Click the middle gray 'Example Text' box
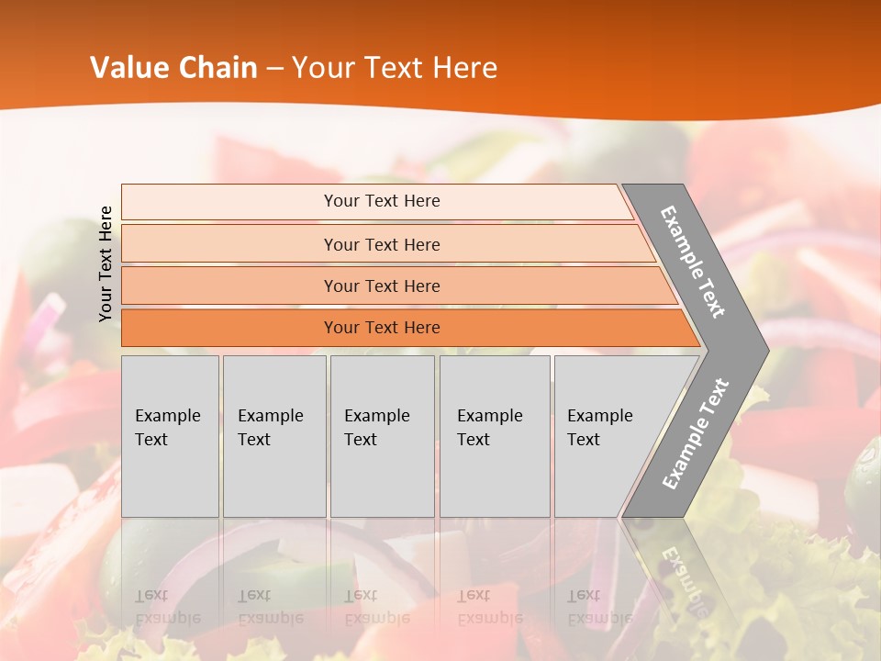This screenshot has width=881, height=661. click(382, 436)
